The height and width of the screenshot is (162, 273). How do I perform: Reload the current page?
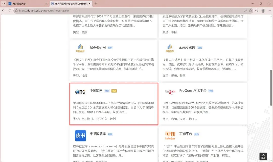(x=10, y=11)
